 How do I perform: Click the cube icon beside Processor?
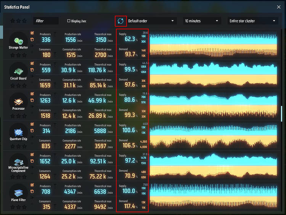tap(32, 100)
